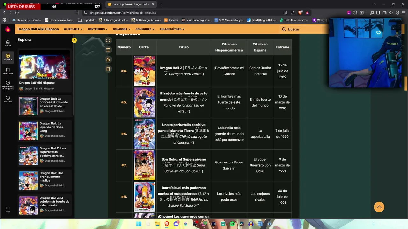Click the bookmark icon beside the address bar

[x=77, y=13]
